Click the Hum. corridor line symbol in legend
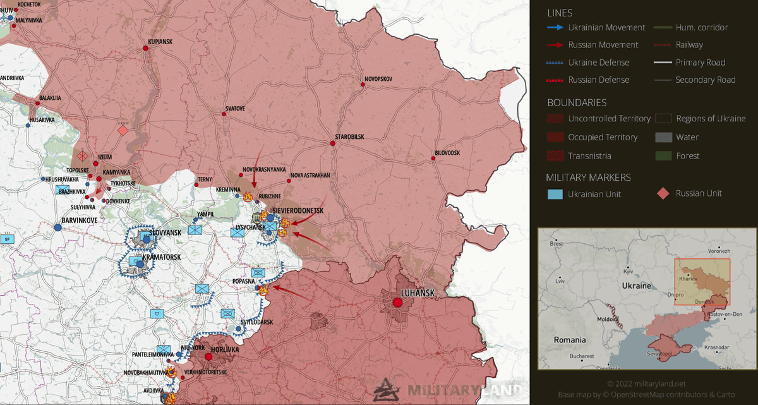This screenshot has width=758, height=405. [x=663, y=27]
